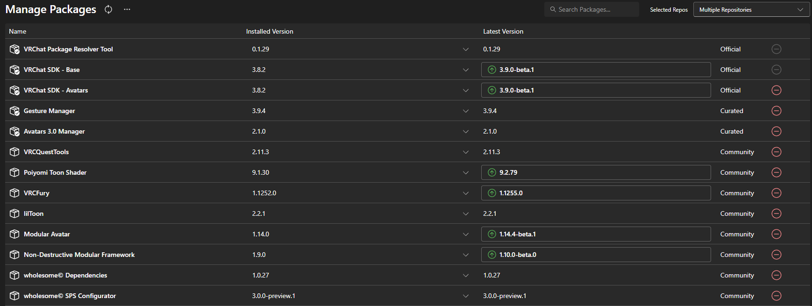
Task: Click installed version 9.1.30 of Poiyomi
Action: tap(261, 172)
